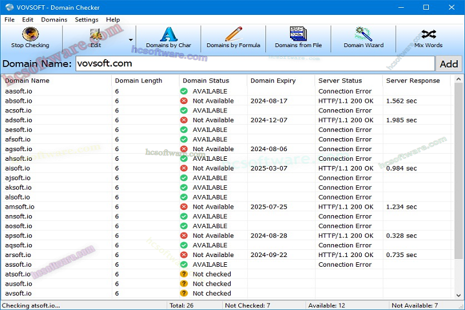Click expiry date 2025-03-07
This screenshot has width=465, height=310.
pos(269,168)
